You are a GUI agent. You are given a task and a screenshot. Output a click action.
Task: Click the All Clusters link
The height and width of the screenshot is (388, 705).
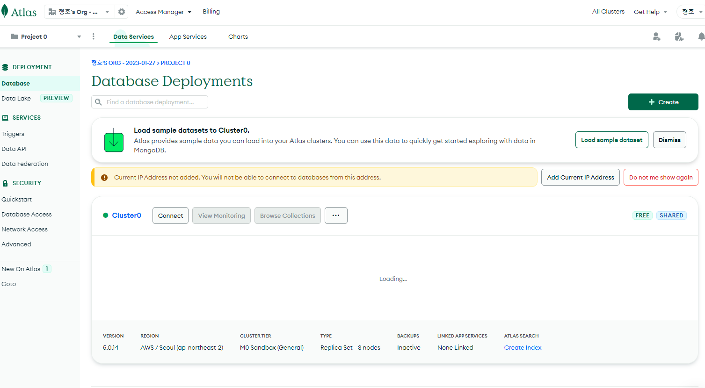(x=608, y=12)
